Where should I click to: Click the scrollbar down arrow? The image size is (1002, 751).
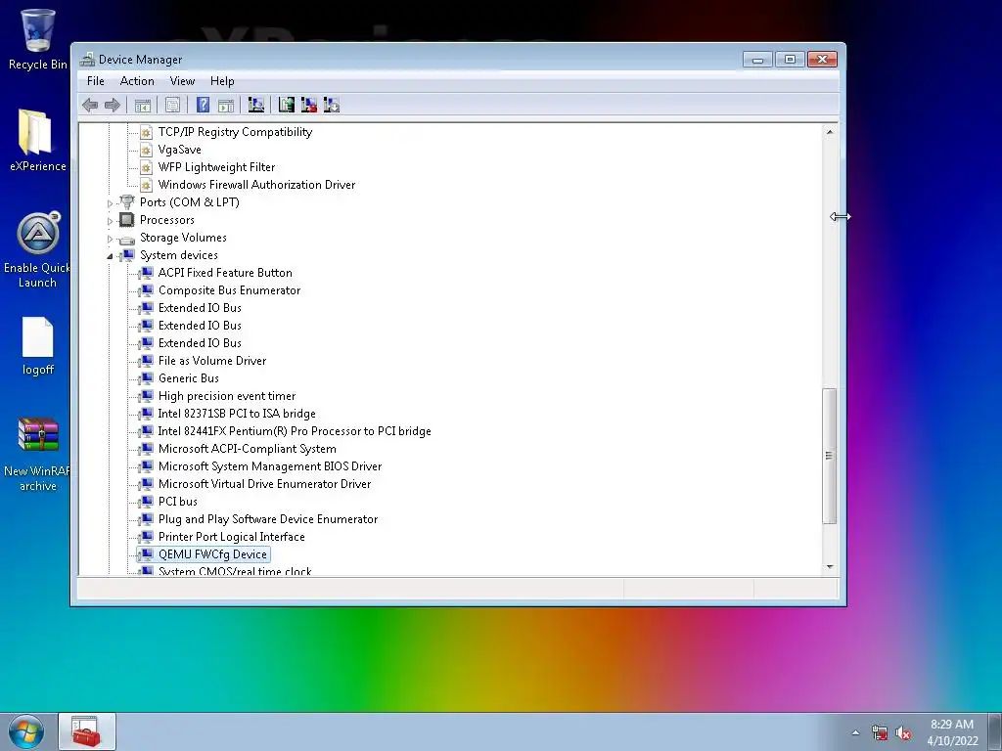point(830,566)
